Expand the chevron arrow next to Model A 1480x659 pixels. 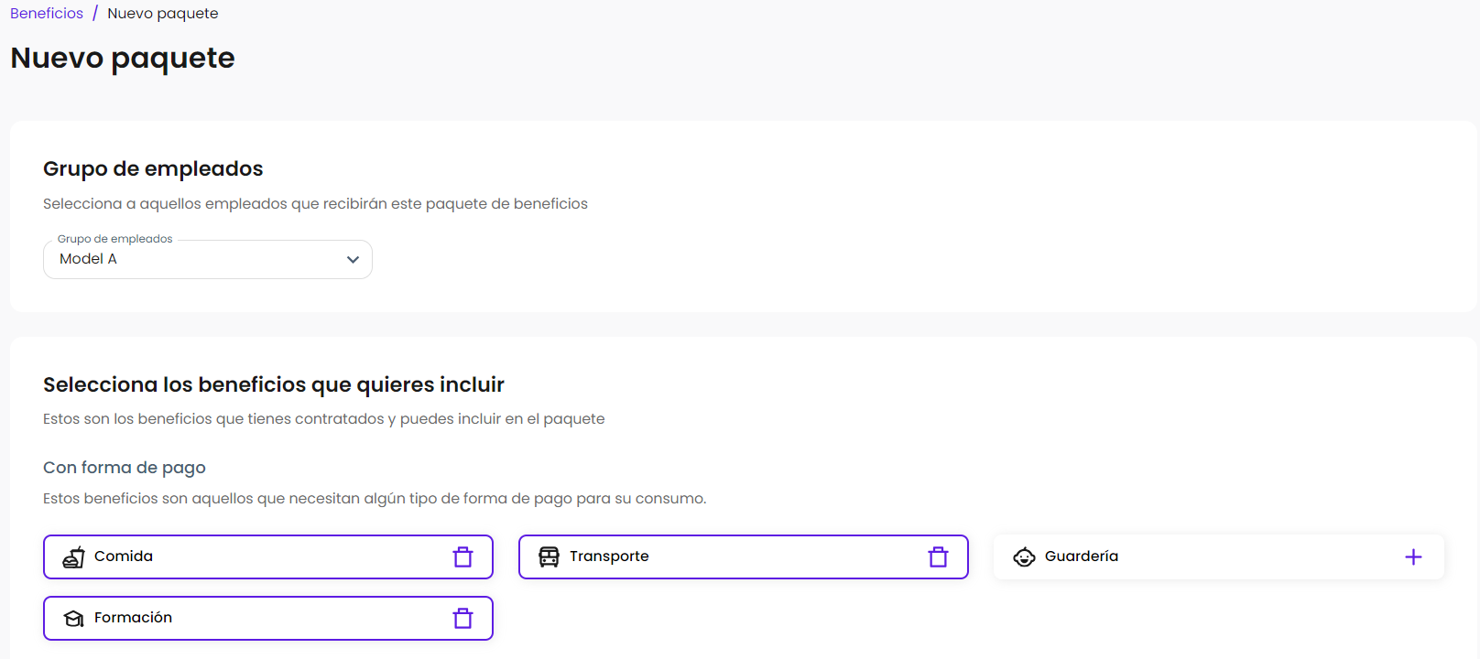[x=353, y=260]
